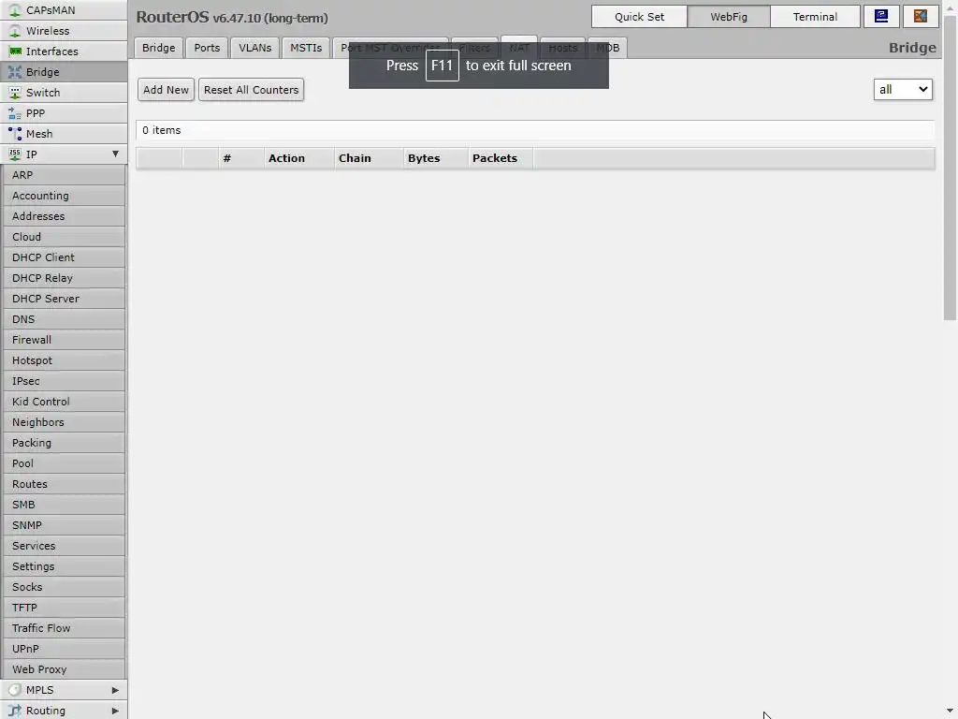The image size is (958, 719).
Task: Switch to the Bridge tab
Action: [x=159, y=48]
